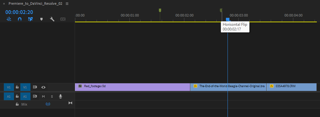
Task: Toggle lock on Mix track
Action: 17,104
